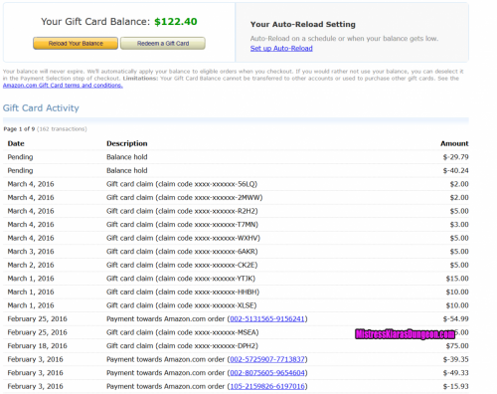The width and height of the screenshot is (497, 394).
Task: Click the $-54.99 payment amount
Action: pyautogui.click(x=455, y=319)
